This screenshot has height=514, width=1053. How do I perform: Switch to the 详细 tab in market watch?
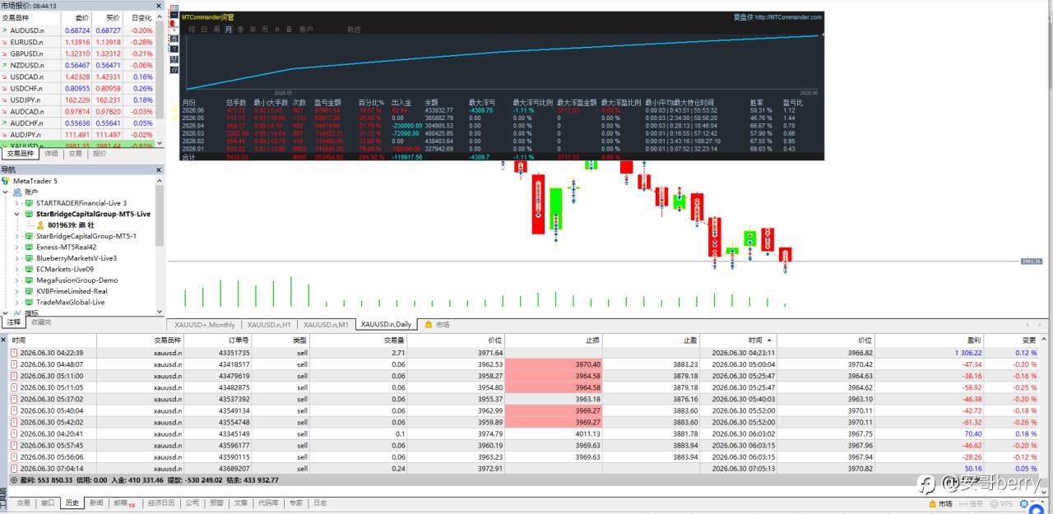[x=51, y=153]
